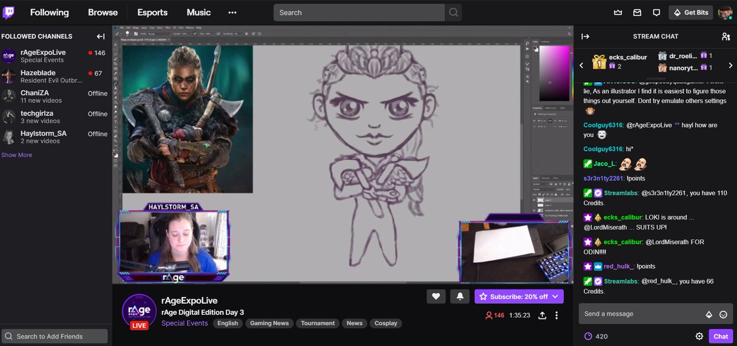Collapse the Followed Channels sidebar

point(101,36)
